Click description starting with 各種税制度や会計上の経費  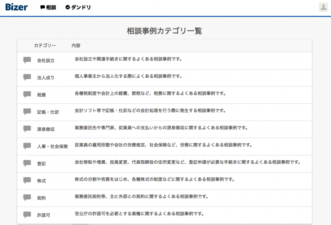[150, 93]
